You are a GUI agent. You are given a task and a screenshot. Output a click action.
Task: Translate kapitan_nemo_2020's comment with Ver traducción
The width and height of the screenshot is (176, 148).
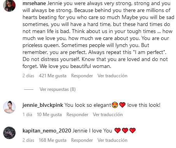click(x=112, y=140)
